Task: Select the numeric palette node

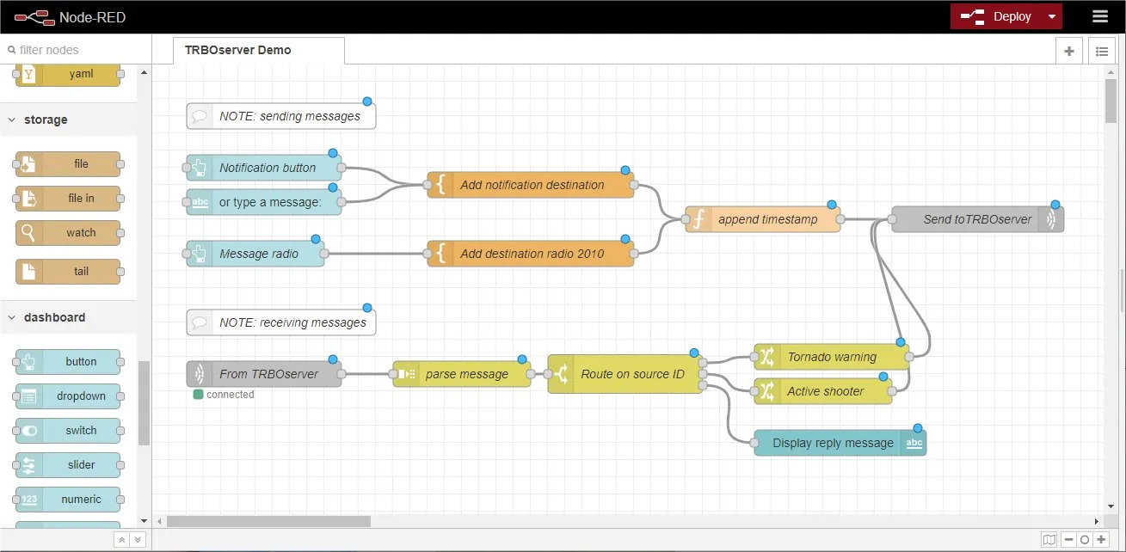Action: click(68, 499)
